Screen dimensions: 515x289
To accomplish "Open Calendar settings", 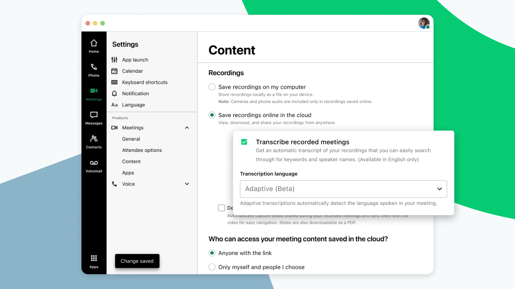I will click(132, 71).
